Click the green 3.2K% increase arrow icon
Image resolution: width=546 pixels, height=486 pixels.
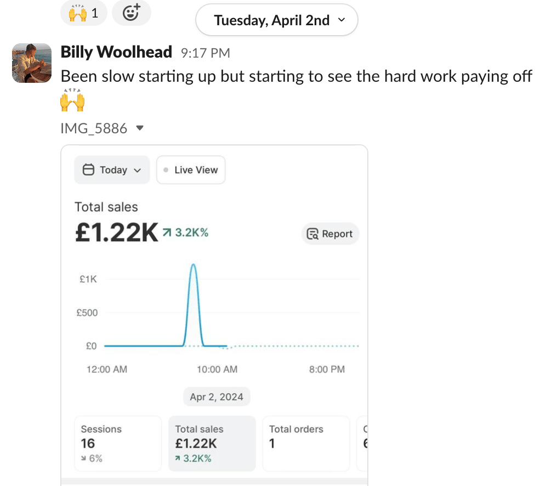167,233
